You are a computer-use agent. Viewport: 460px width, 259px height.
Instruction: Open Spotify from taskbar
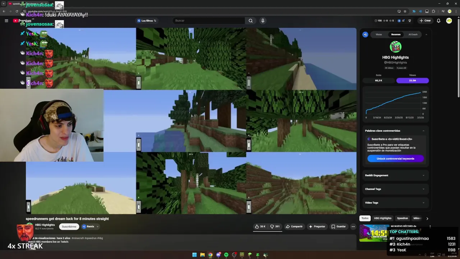pyautogui.click(x=226, y=255)
